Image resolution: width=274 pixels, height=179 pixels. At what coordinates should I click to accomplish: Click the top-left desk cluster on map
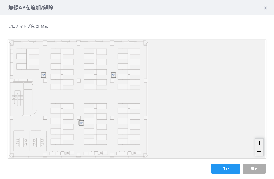(28, 59)
